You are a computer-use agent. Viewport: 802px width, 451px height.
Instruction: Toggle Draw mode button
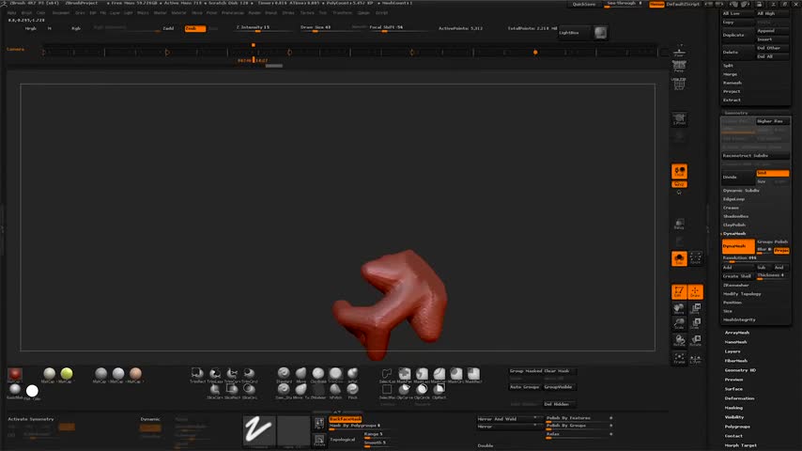click(696, 292)
